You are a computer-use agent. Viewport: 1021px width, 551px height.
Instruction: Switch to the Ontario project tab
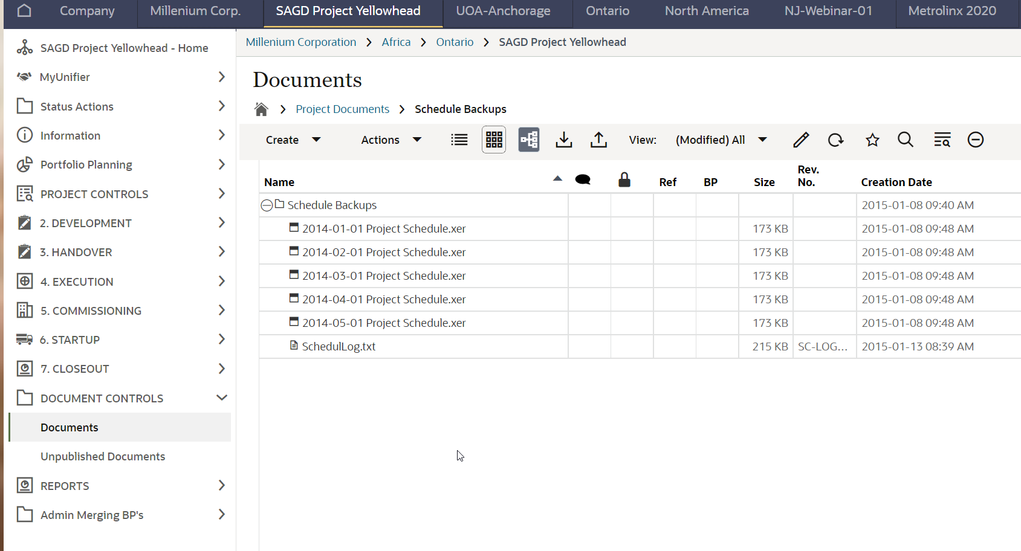(x=607, y=10)
